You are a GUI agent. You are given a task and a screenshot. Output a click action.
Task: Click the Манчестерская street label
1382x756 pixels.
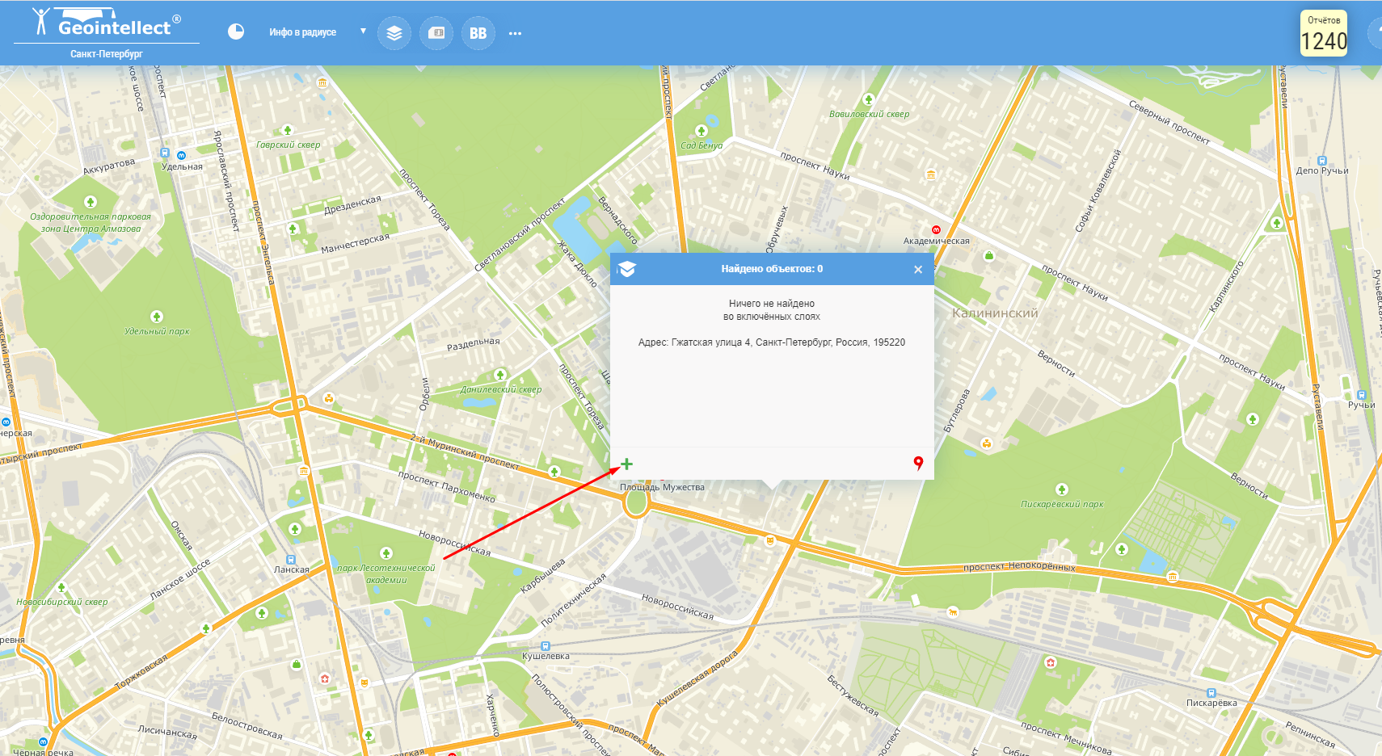(x=356, y=243)
